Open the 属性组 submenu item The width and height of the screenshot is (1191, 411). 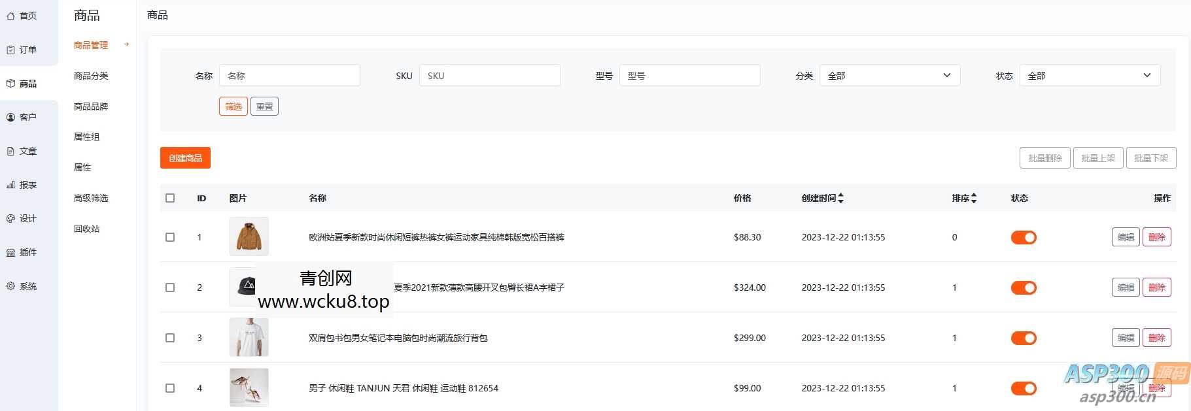coord(87,137)
